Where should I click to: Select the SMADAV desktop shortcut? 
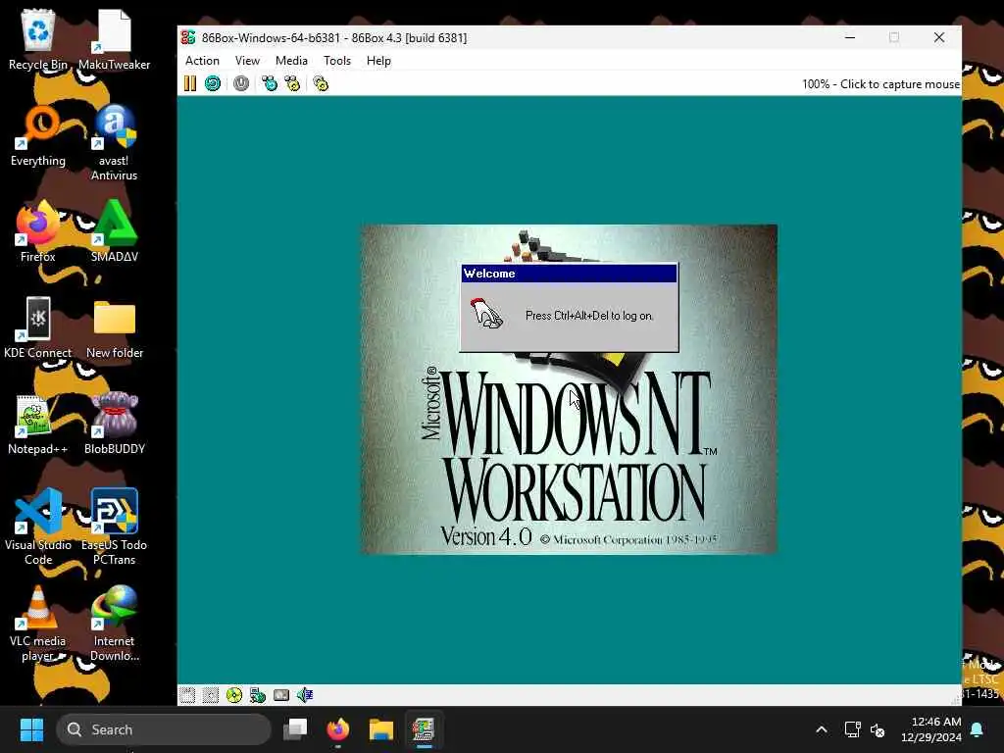[x=114, y=231]
